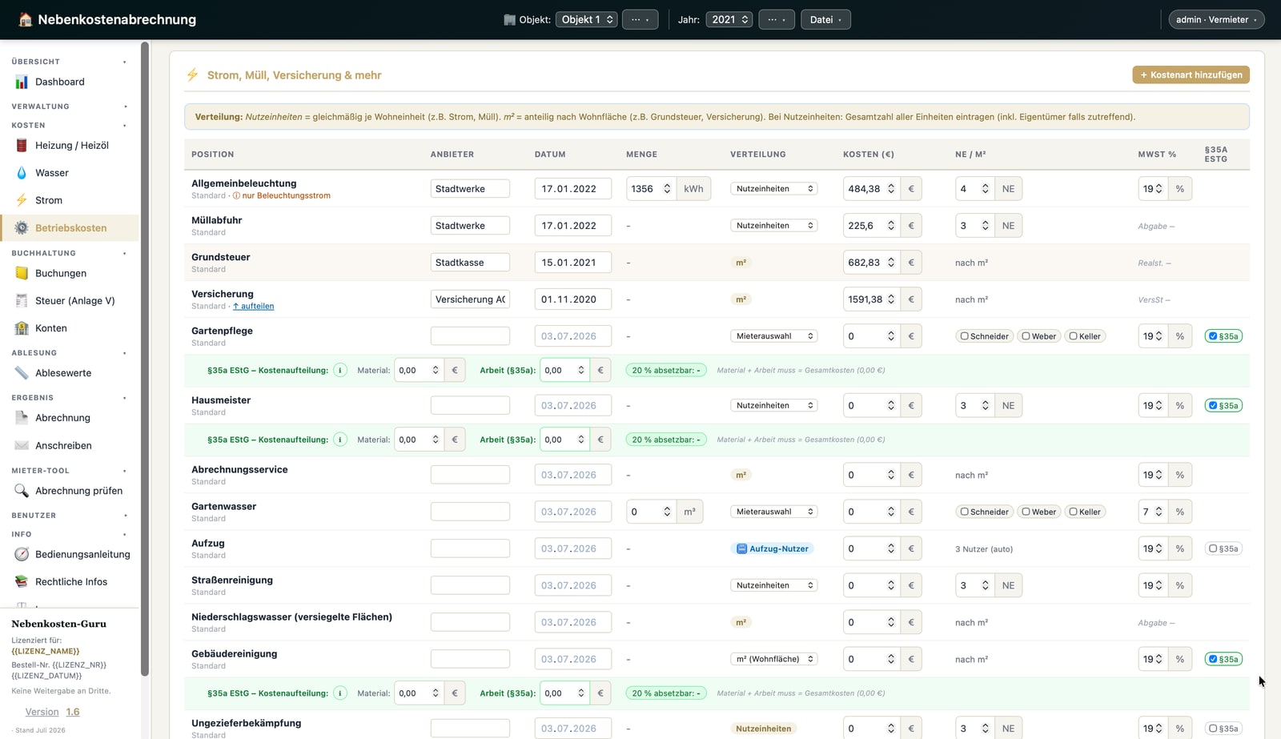Viewport: 1281px width, 739px height.
Task: Check Weber tenant in Gartenpflege row
Action: [x=1026, y=336]
